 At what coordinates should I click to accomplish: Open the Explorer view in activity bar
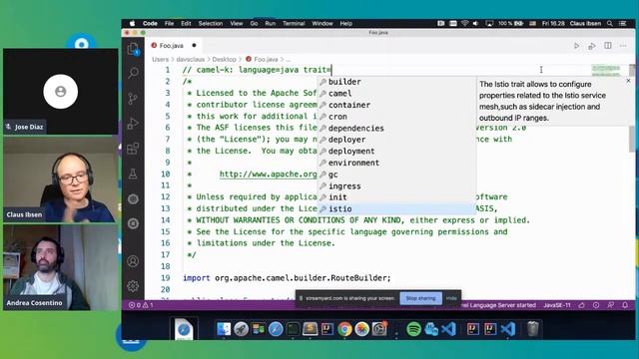[133, 49]
